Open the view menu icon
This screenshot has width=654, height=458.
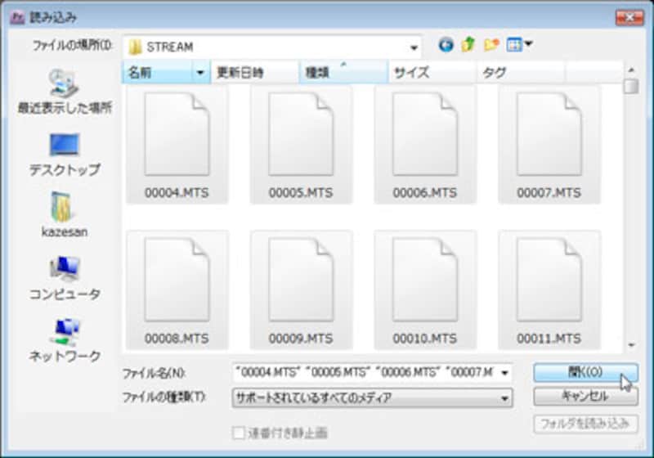[518, 46]
